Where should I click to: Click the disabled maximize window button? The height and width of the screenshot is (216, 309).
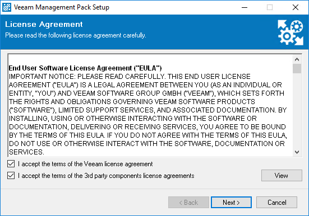pos(270,7)
